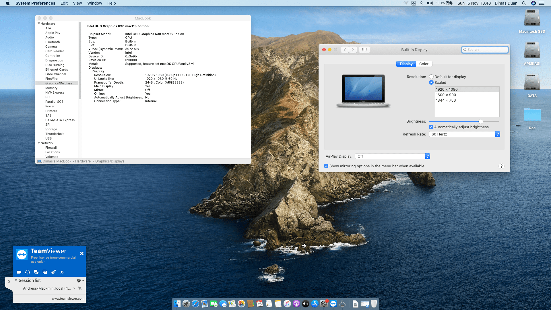Open FaceTime in the Dock
This screenshot has width=551, height=310.
point(214,304)
